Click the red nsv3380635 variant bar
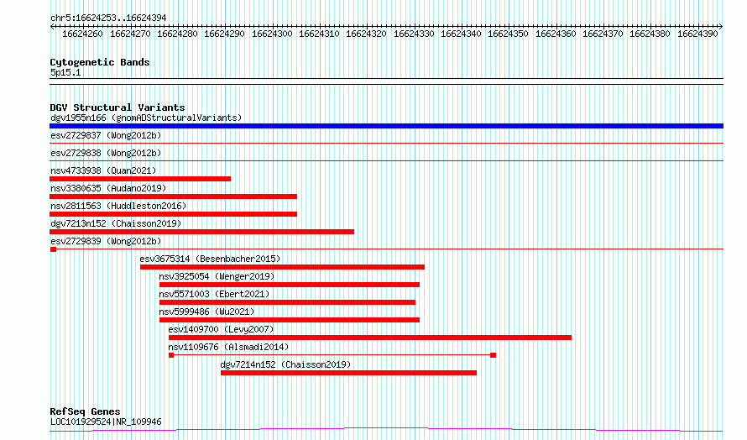 pos(174,196)
